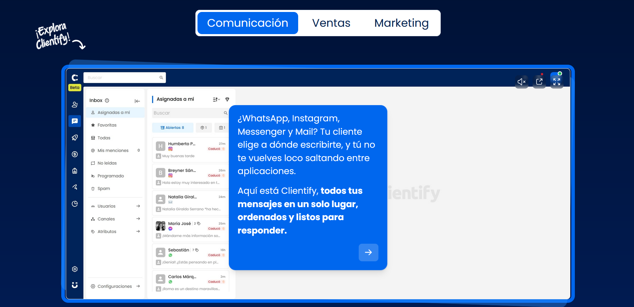Unmute the demo sound speaker icon
The width and height of the screenshot is (634, 307).
coord(521,82)
